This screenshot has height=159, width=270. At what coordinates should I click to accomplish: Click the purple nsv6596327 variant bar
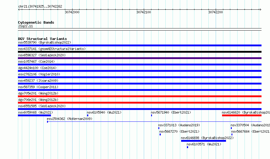(x=140, y=58)
